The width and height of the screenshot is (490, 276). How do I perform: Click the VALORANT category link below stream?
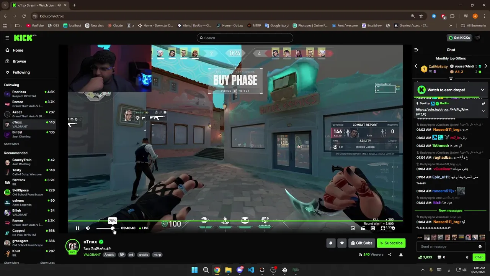(92, 255)
